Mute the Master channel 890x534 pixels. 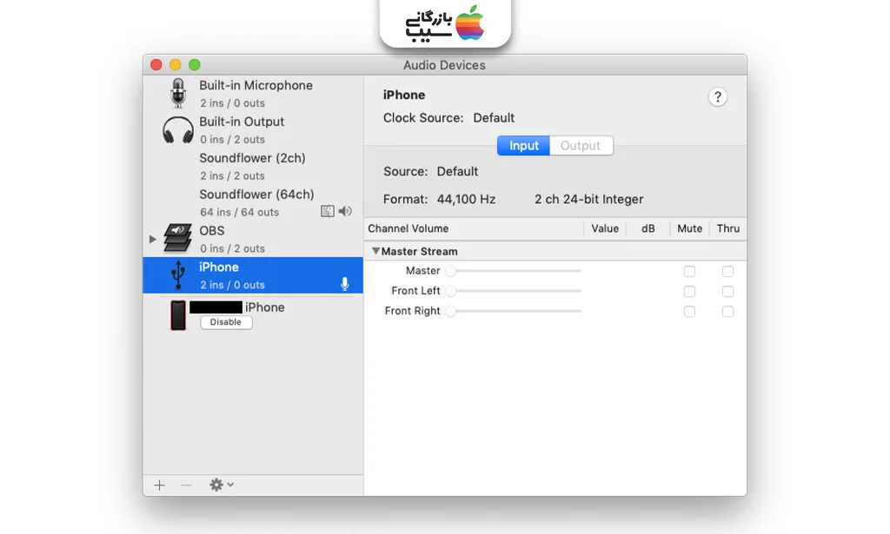[689, 272]
